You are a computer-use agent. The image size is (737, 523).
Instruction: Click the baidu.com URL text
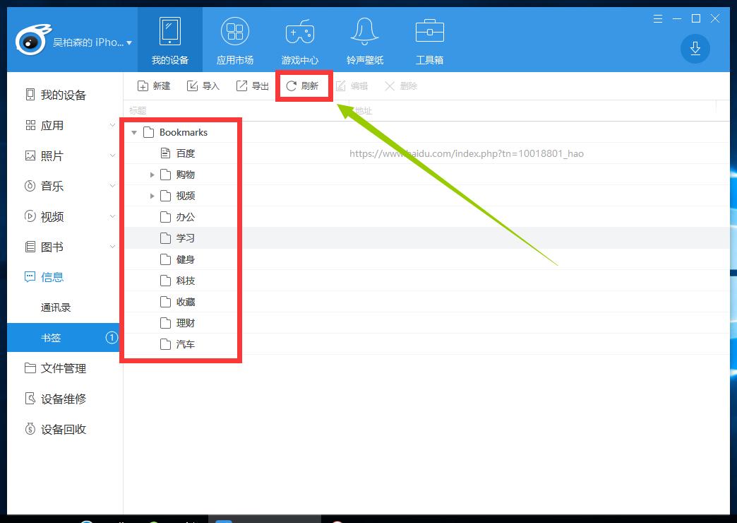[466, 153]
